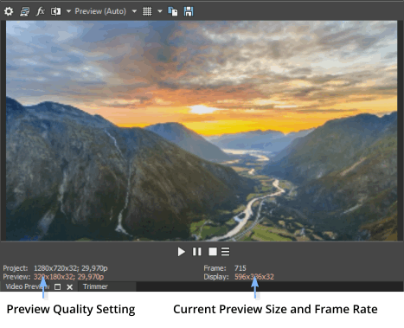Open Project Video Properties gear icon

(x=9, y=11)
